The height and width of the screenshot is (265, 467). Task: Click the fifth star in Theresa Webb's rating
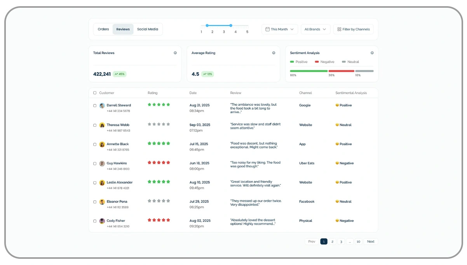tap(169, 124)
